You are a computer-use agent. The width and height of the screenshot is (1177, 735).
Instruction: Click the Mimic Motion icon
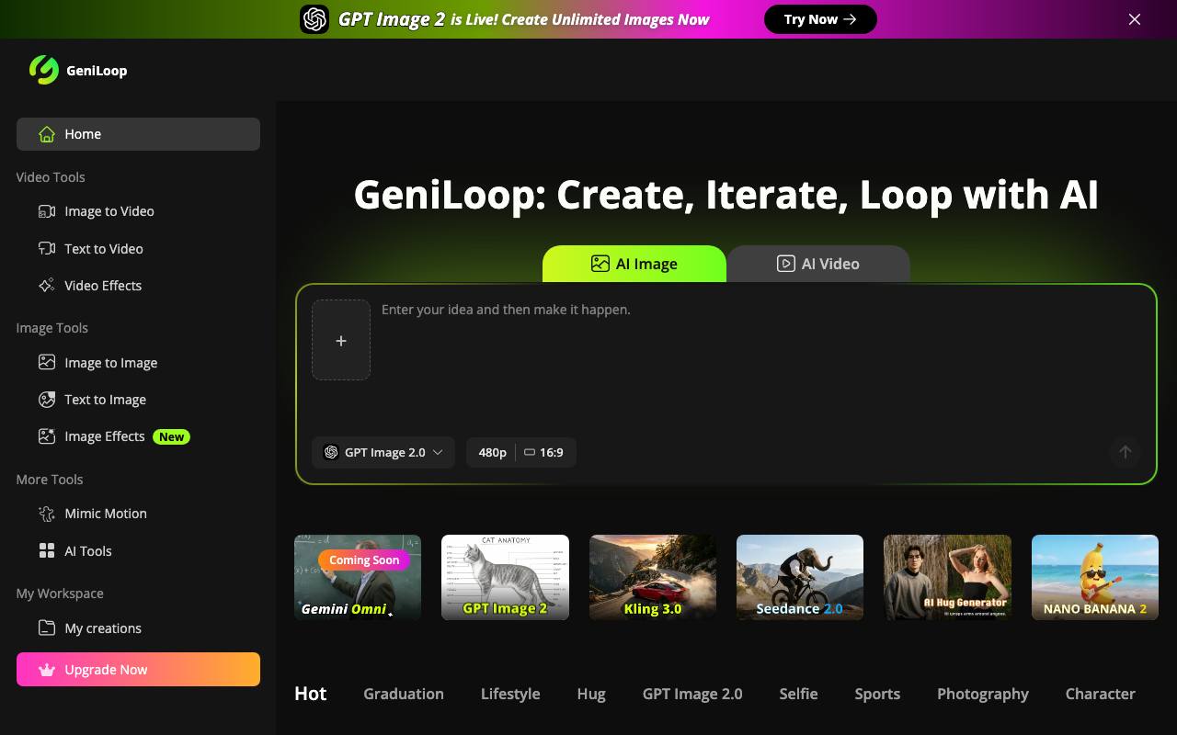point(47,514)
